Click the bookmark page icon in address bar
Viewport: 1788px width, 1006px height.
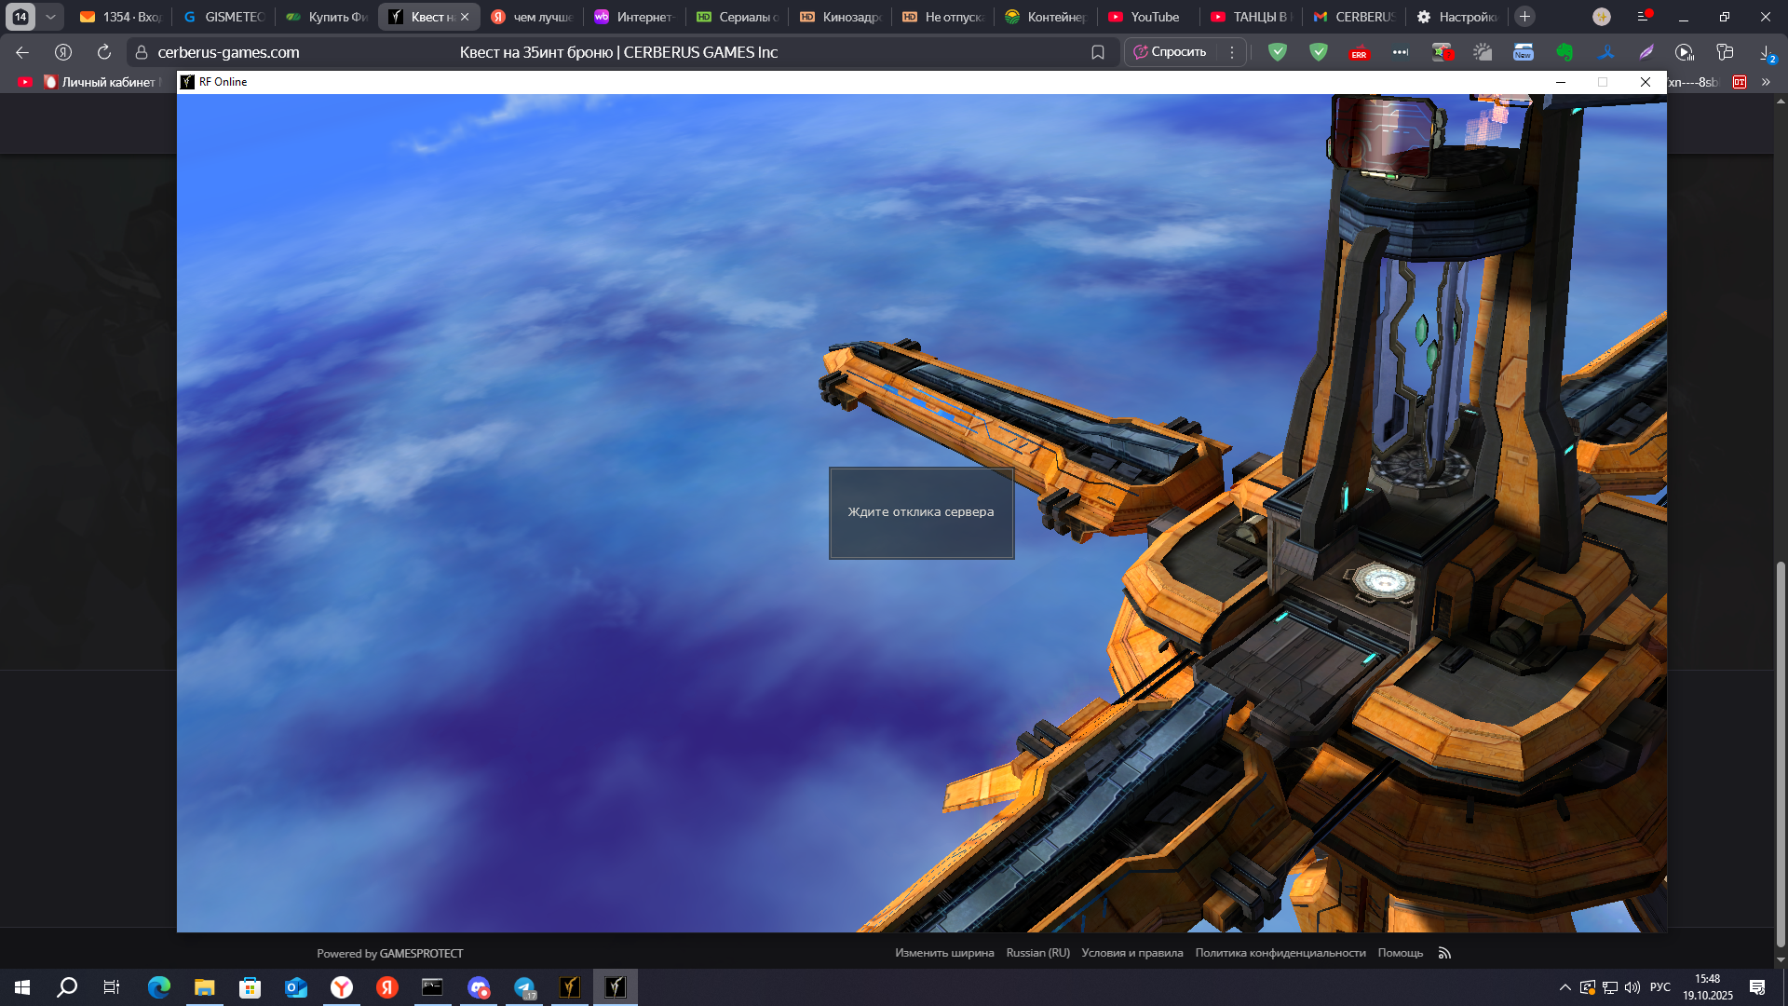click(1098, 53)
